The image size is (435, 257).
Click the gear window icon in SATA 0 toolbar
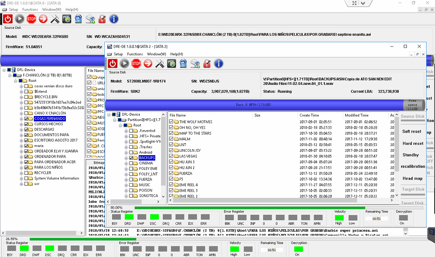[67, 19]
